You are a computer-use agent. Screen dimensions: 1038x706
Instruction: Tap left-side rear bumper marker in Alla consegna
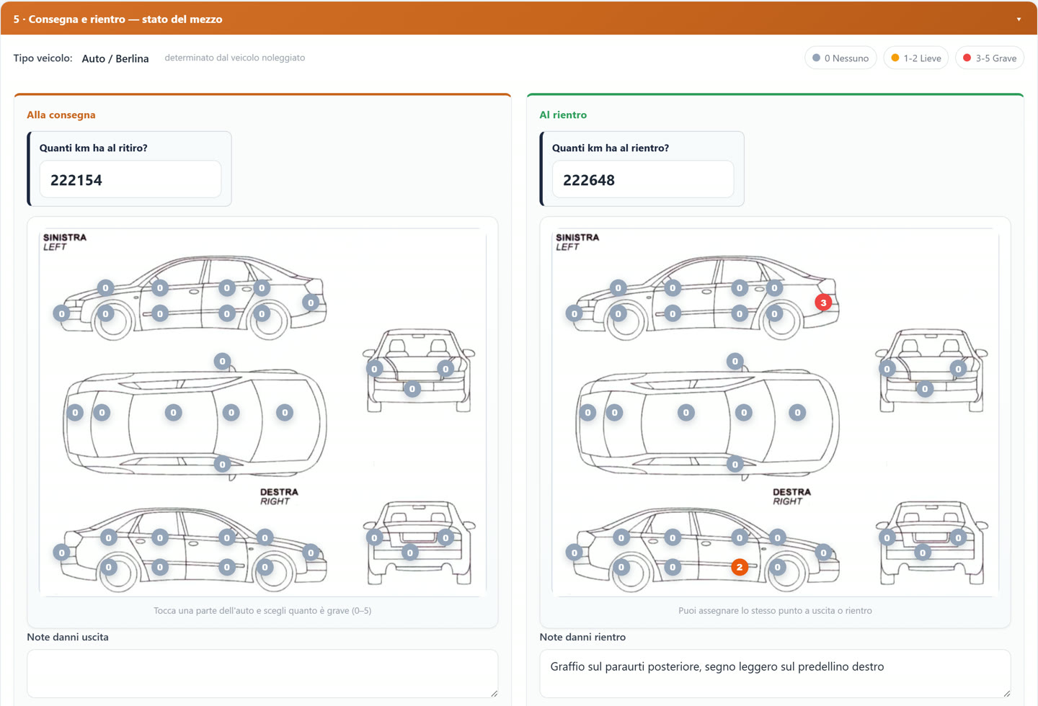(x=311, y=303)
